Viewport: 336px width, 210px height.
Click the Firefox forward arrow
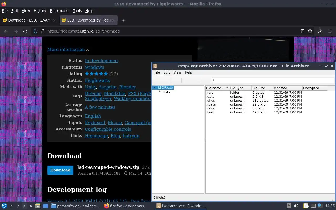16,31
